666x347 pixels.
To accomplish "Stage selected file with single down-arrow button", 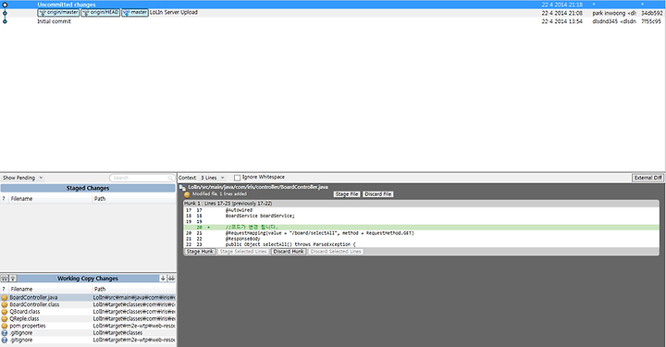I will point(163,279).
